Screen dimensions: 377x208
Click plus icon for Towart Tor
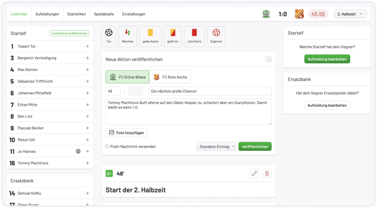(x=88, y=46)
